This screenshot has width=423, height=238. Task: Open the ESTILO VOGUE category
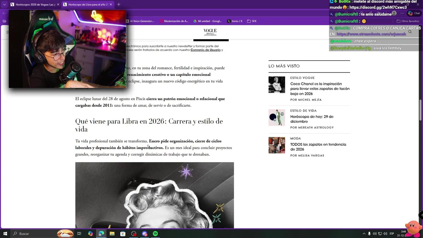point(302,78)
